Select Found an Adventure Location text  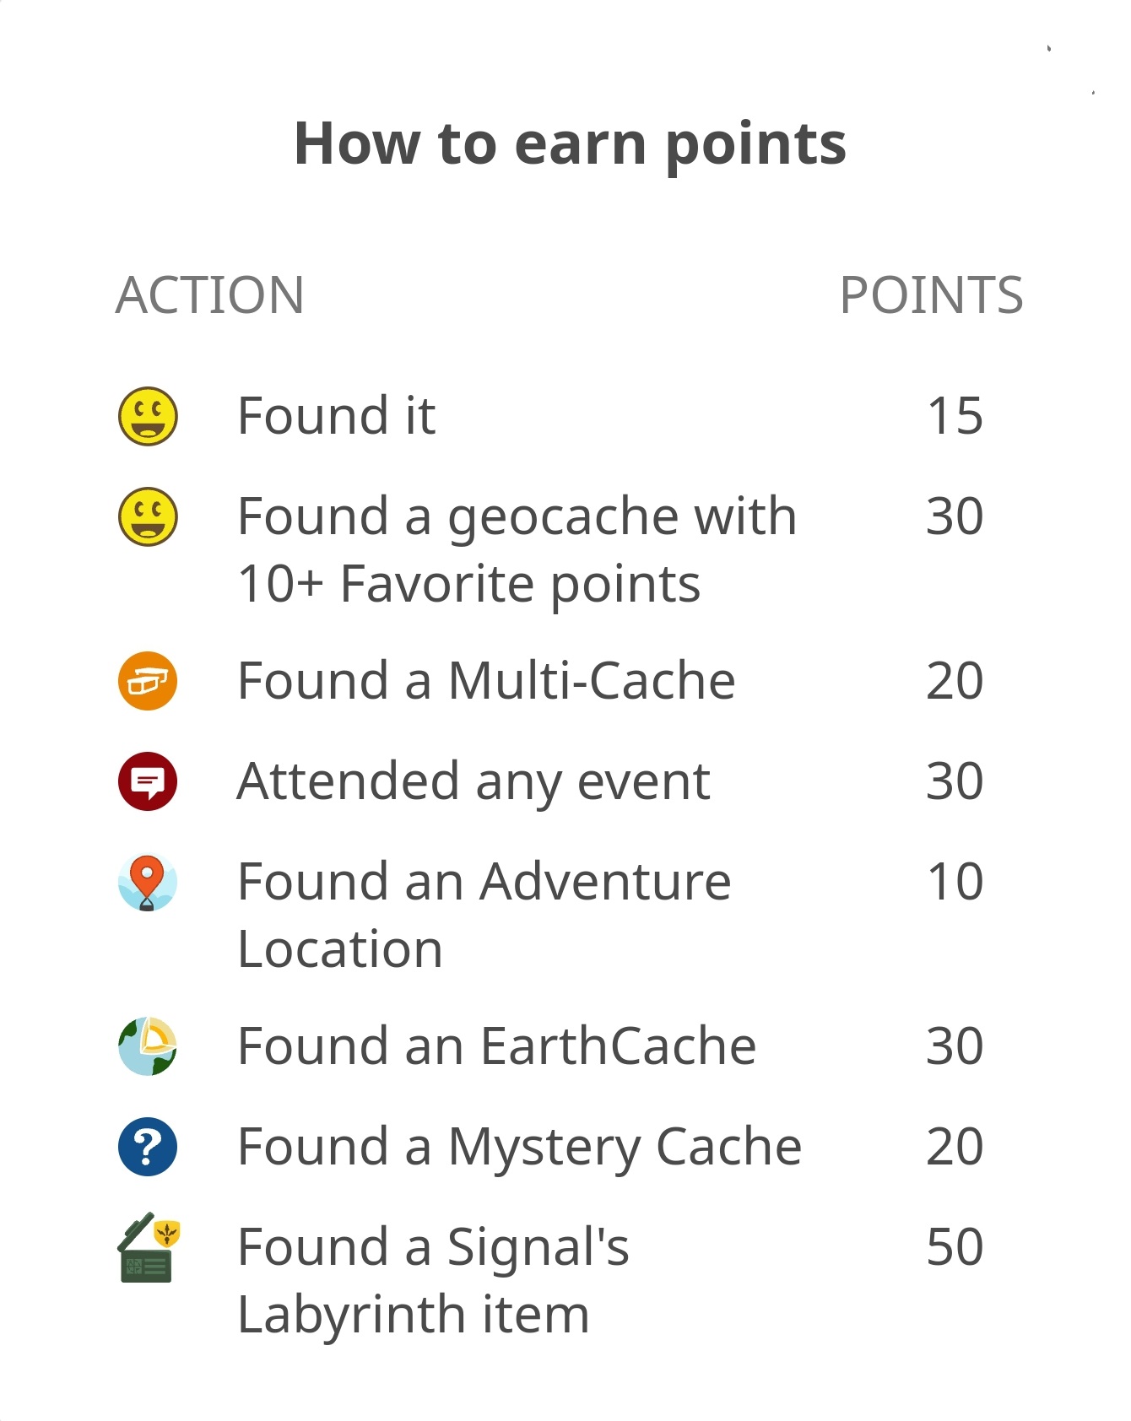pyautogui.click(x=484, y=916)
